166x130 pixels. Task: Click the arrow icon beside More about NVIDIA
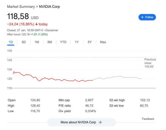100,122
